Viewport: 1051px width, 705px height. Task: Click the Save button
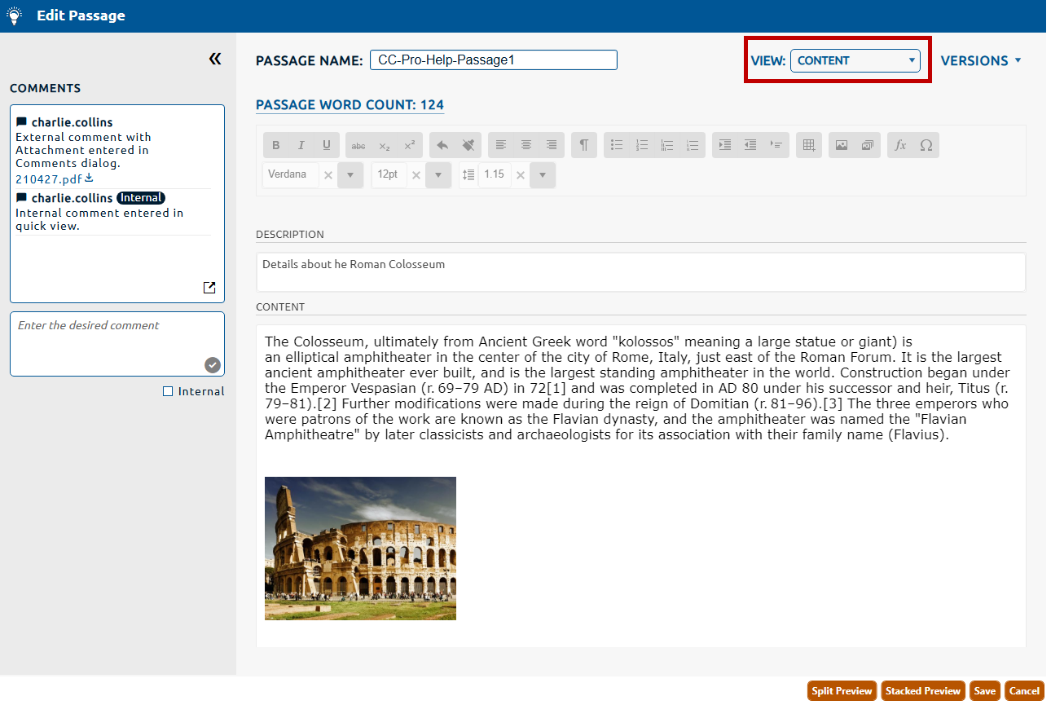pyautogui.click(x=984, y=691)
